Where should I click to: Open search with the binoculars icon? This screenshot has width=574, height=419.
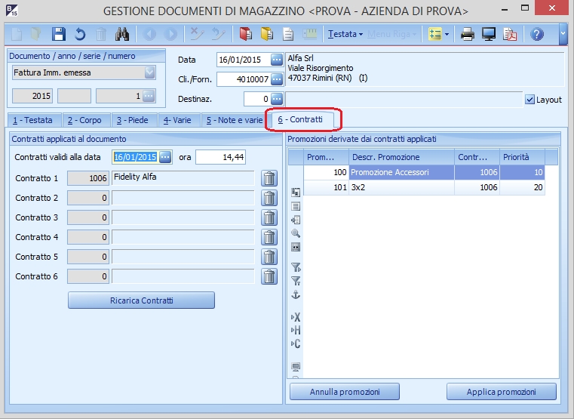pos(122,34)
